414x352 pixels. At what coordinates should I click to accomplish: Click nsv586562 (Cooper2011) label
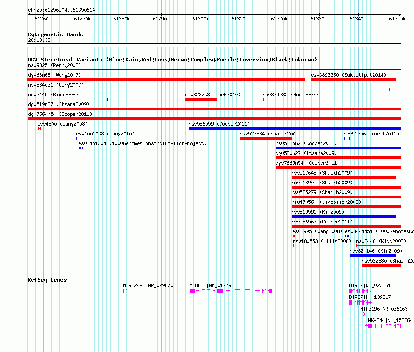click(x=306, y=143)
